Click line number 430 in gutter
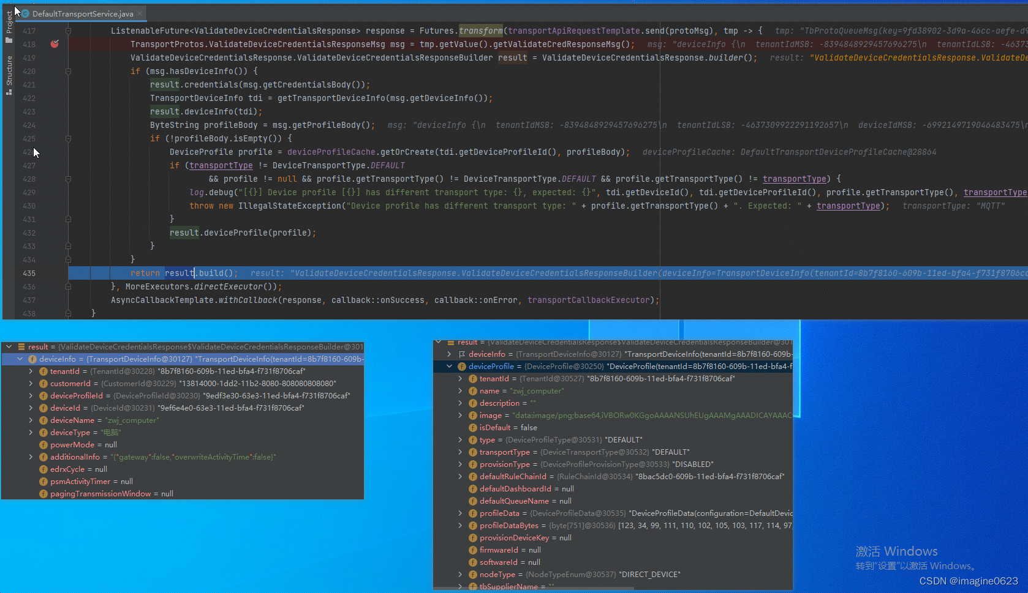1028x593 pixels. point(29,206)
